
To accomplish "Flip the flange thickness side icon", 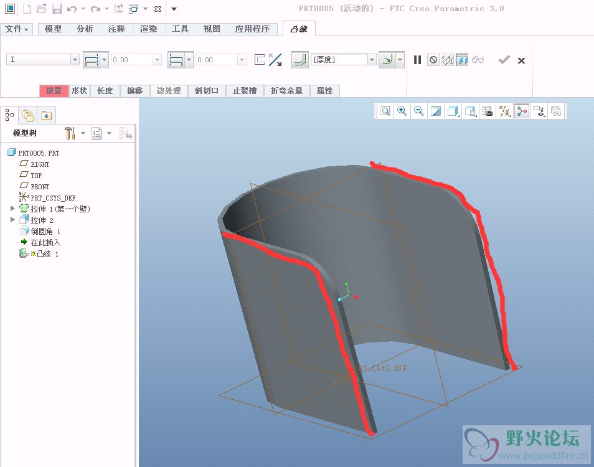I will coord(275,60).
